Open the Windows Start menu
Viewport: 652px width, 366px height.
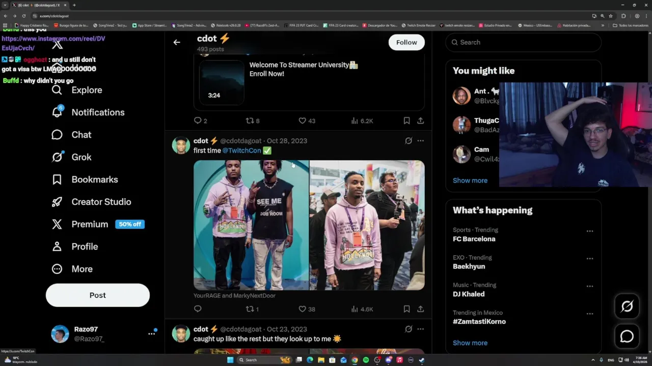click(x=230, y=360)
